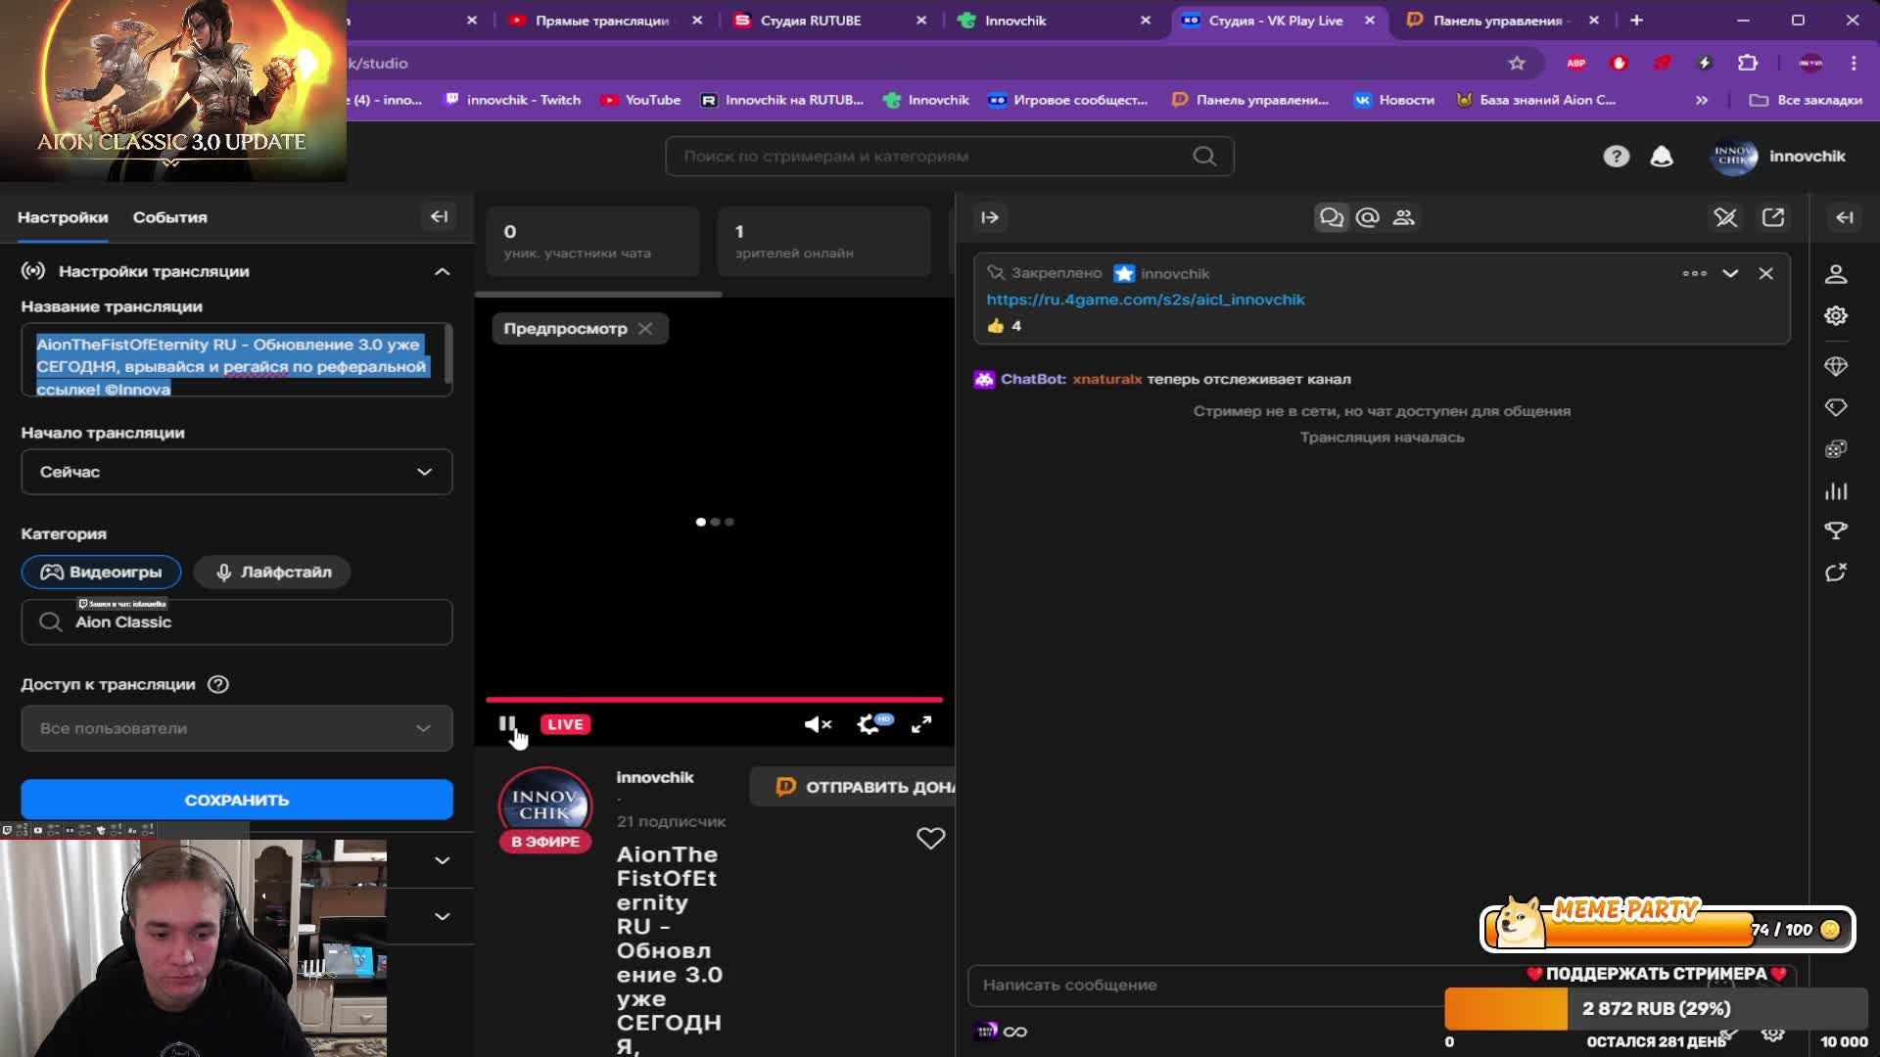
Task: Open mentions tab in chat
Action: [x=1368, y=217]
